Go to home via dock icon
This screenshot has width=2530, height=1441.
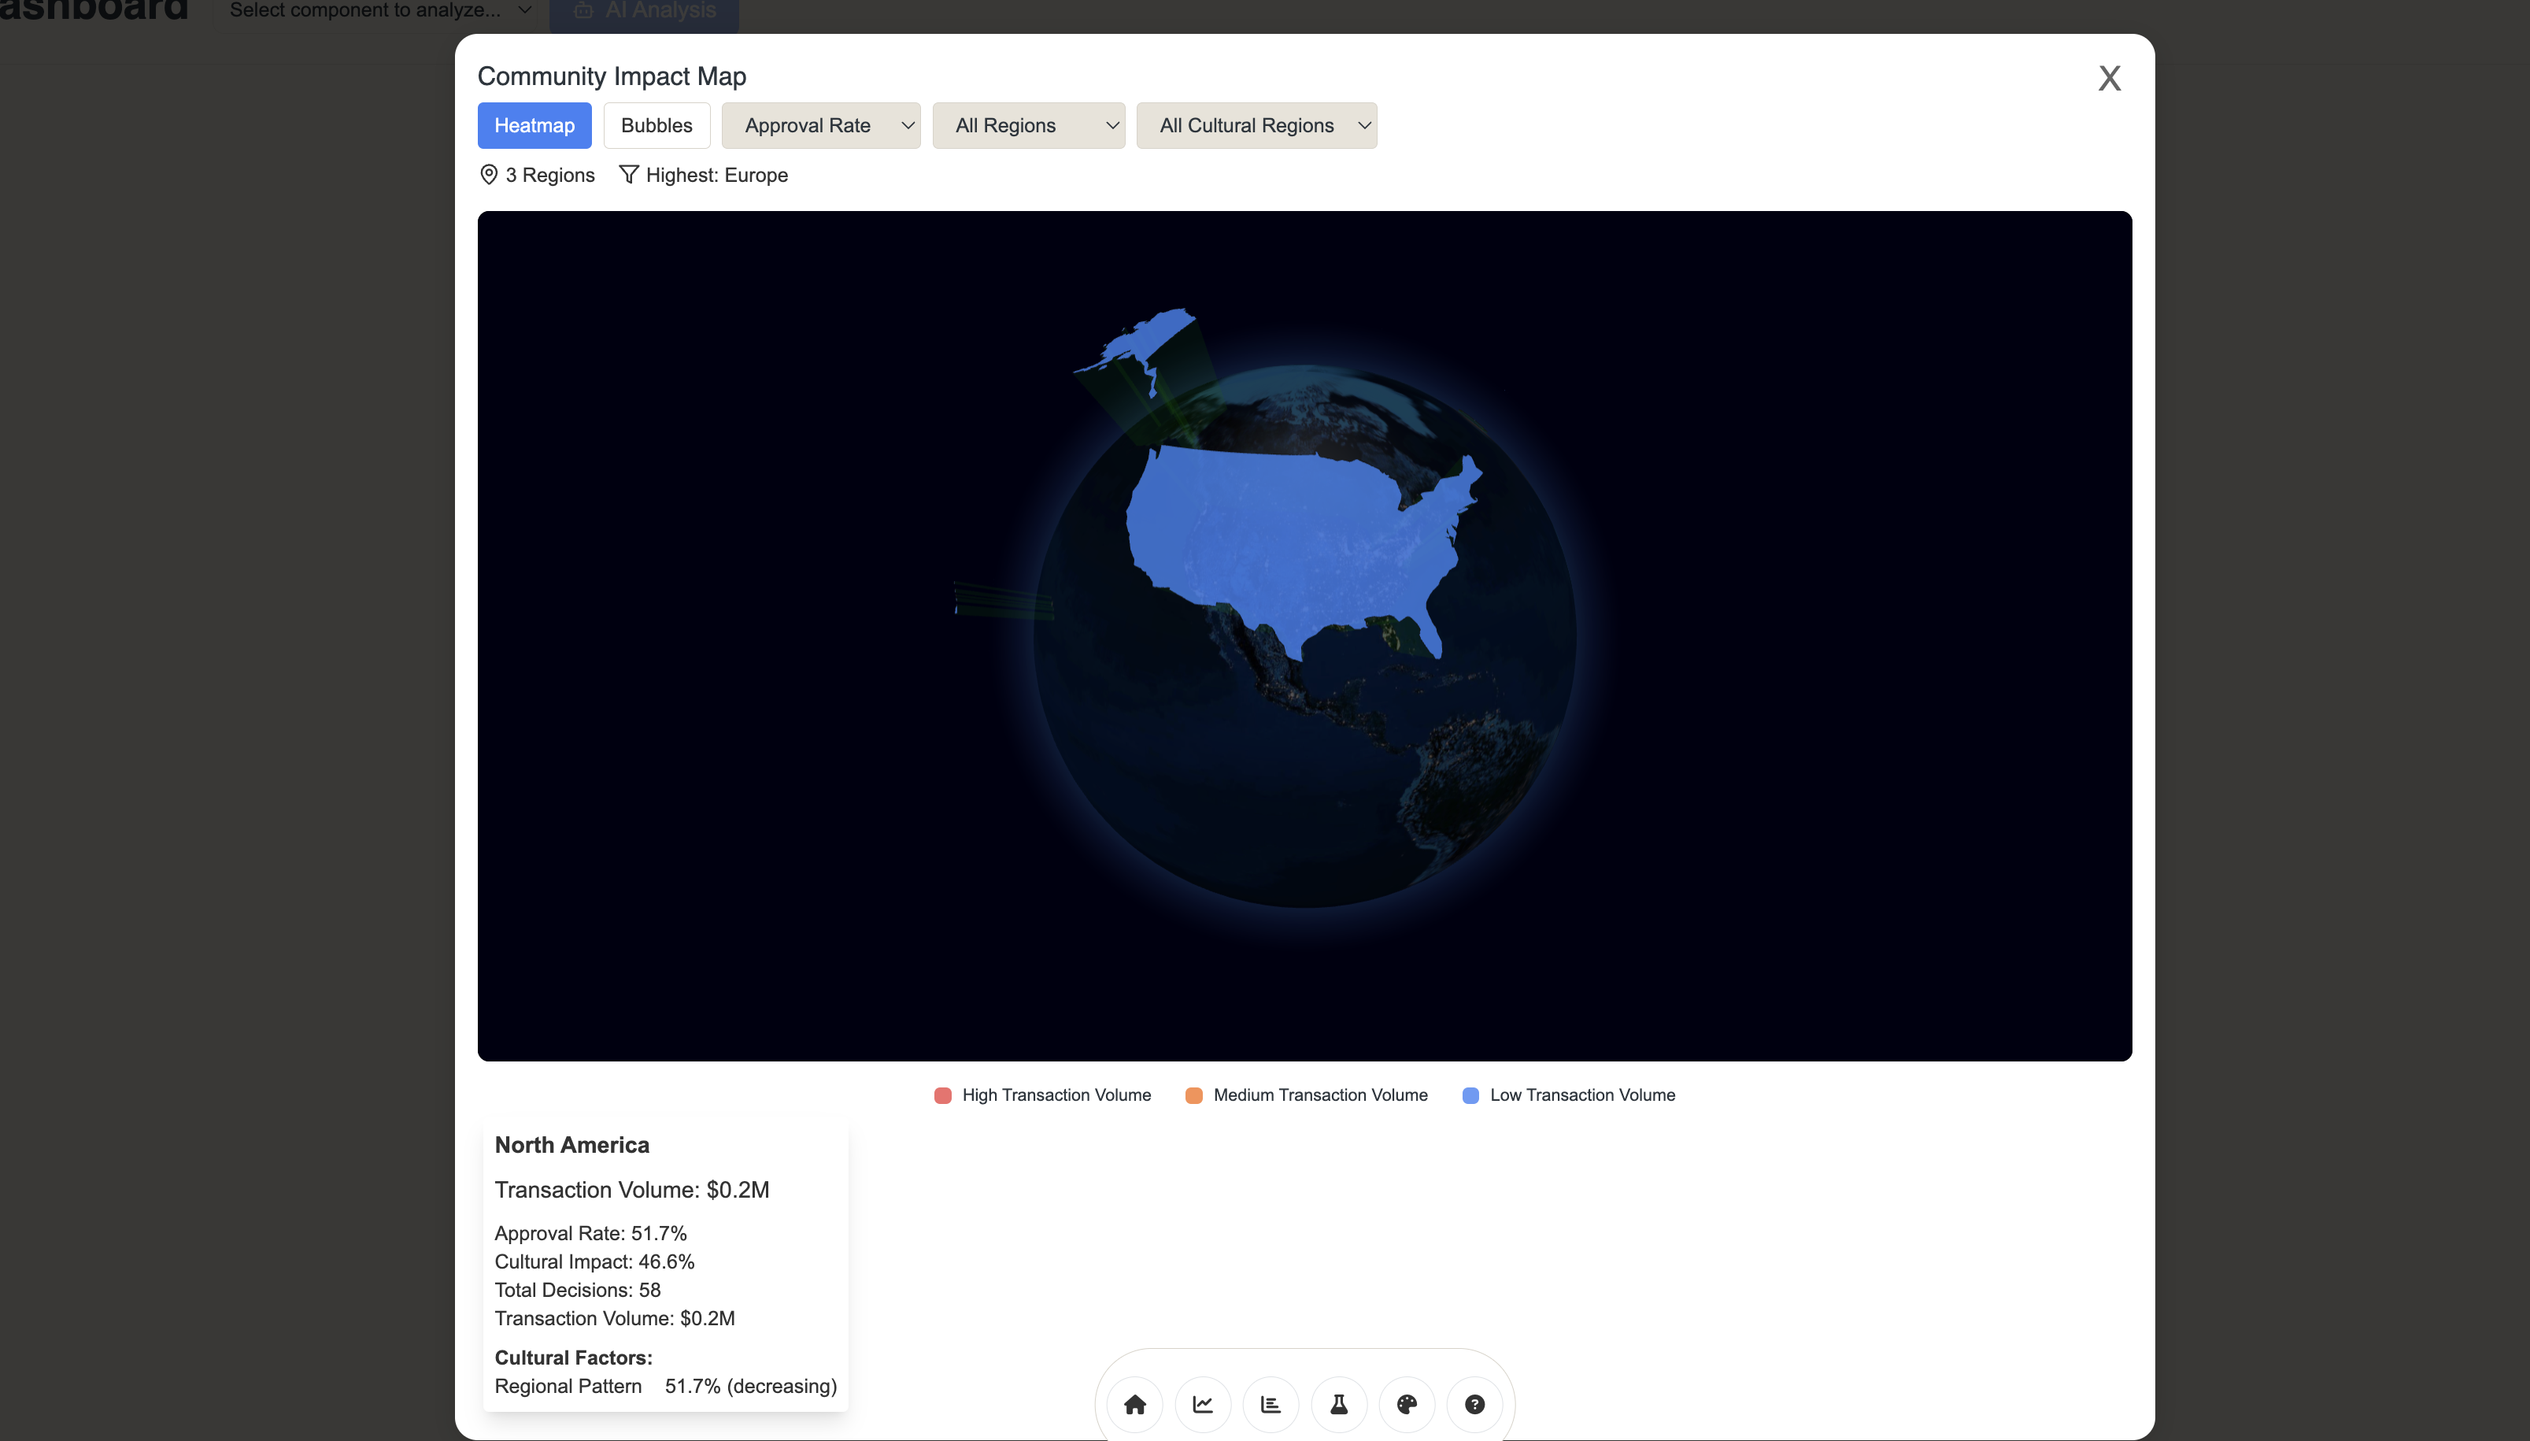pyautogui.click(x=1134, y=1403)
